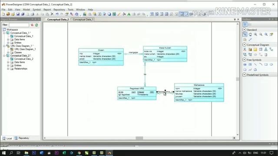The height and width of the screenshot is (156, 278).
Task: Toggle Toolbox icon grid view
Action: pyautogui.click(x=245, y=24)
